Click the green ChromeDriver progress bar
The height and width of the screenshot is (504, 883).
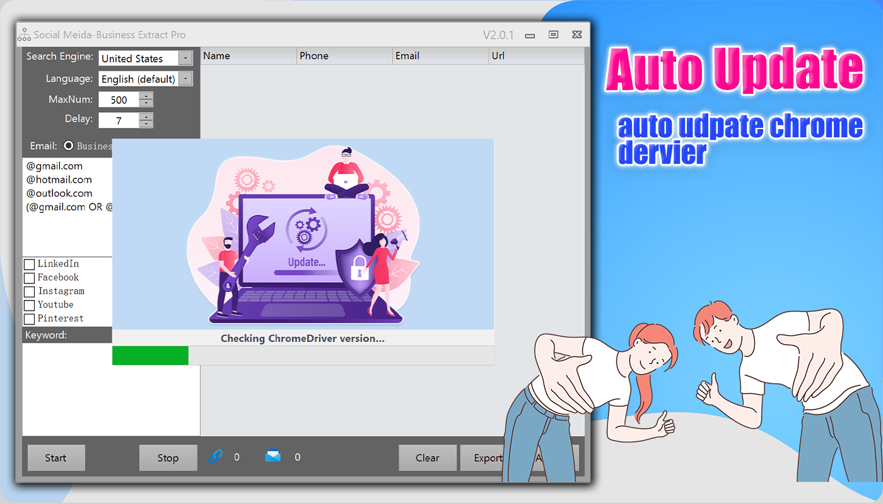(x=150, y=355)
